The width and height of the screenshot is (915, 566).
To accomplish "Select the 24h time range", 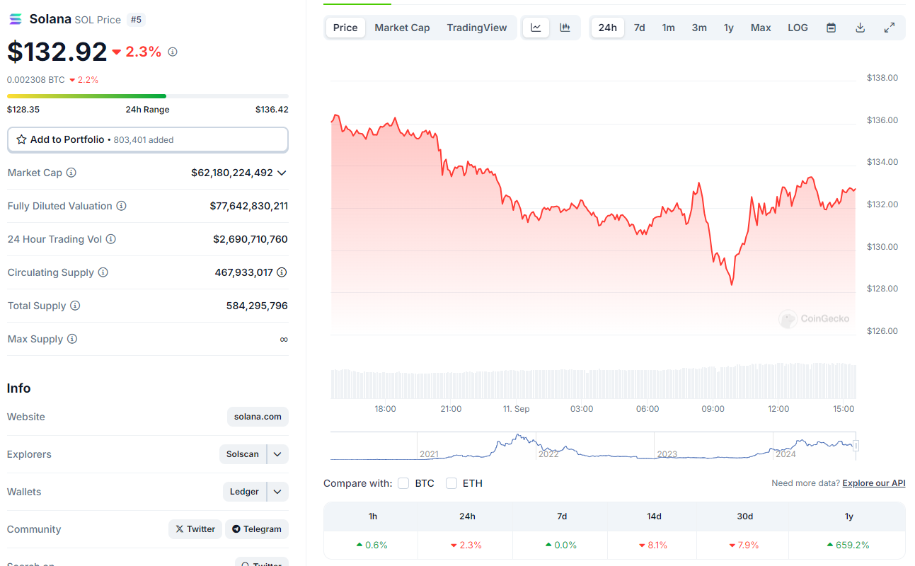I will (x=607, y=28).
